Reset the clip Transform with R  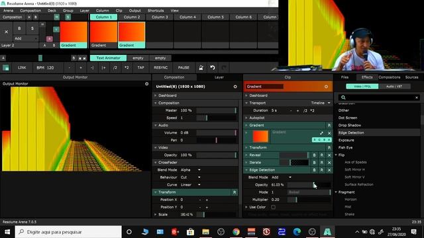point(329,147)
